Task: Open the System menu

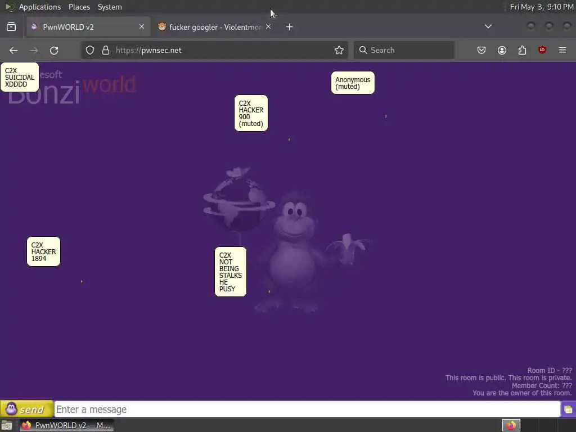Action: (x=110, y=7)
